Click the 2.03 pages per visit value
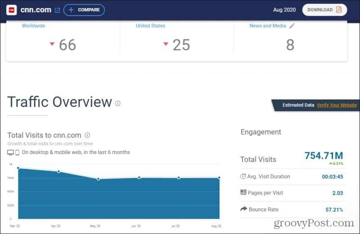 point(337,193)
